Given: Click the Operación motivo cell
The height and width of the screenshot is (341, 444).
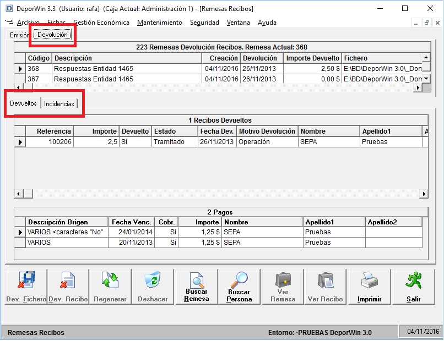Looking at the screenshot, I should [x=267, y=142].
